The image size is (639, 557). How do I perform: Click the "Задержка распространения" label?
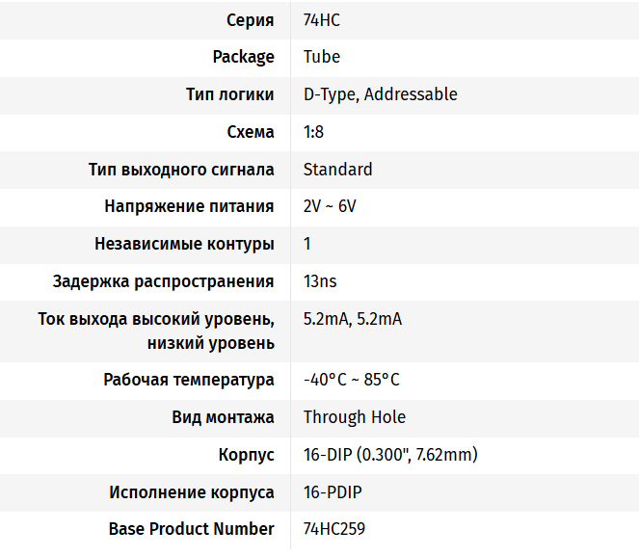[x=163, y=282]
